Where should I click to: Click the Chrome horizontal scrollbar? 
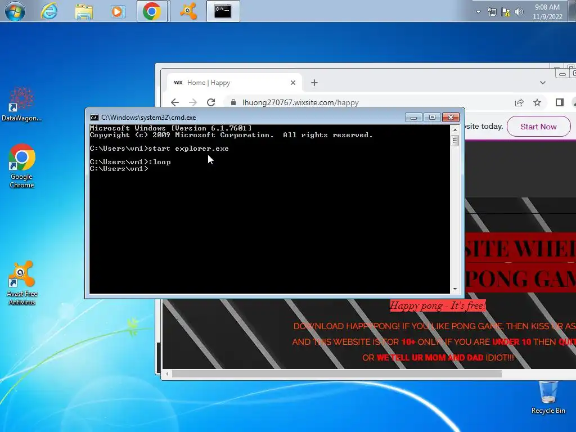pos(336,374)
